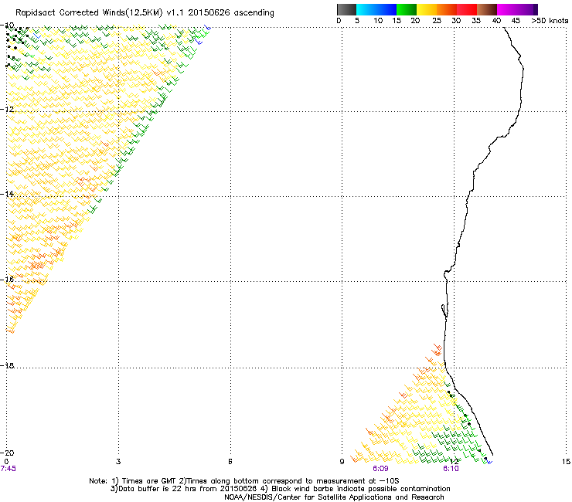The width and height of the screenshot is (572, 502).
Task: Click the '-12' latitude axis label
Action: (x=7, y=110)
